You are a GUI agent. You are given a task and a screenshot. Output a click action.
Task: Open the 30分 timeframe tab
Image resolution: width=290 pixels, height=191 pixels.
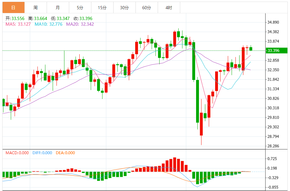click(x=124, y=8)
